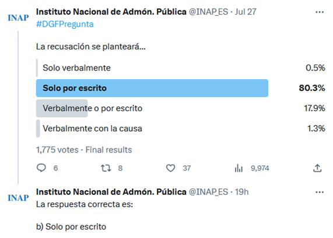
Task: Click the 1,775 votes final results text
Action: pos(84,150)
